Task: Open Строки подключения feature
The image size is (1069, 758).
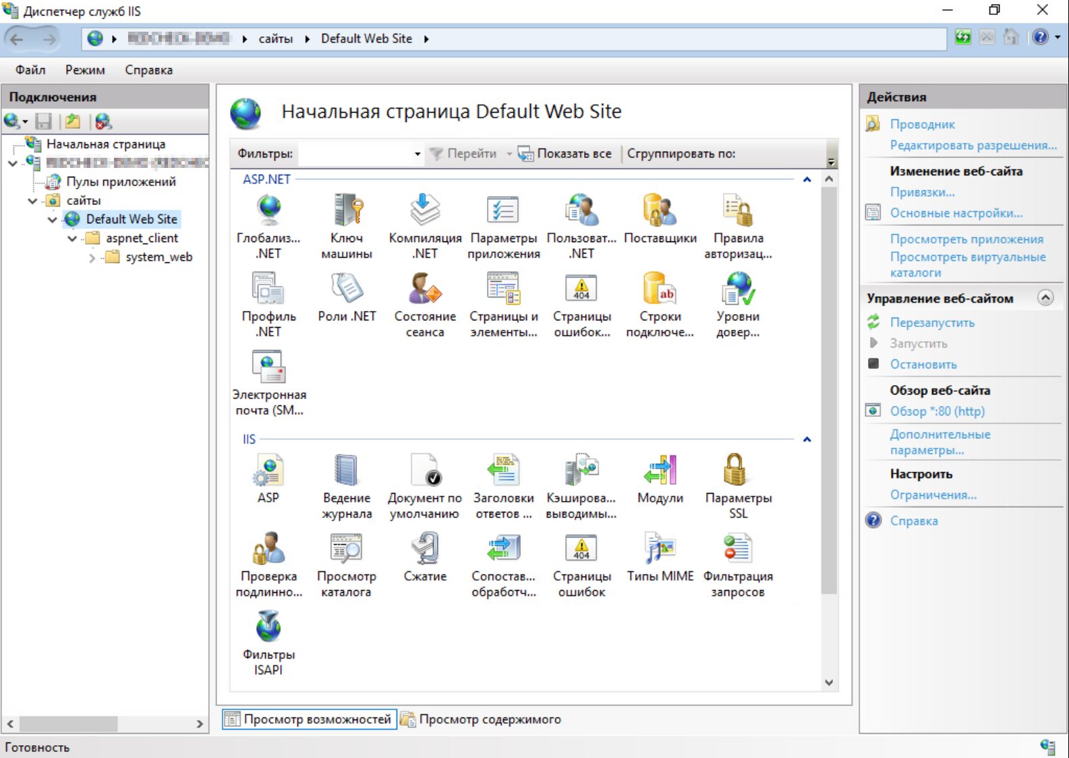Action: click(660, 304)
